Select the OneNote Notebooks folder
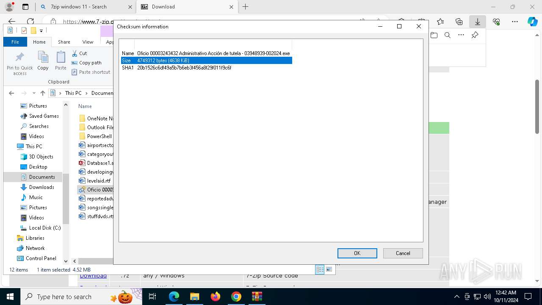542x305 pixels. click(x=96, y=119)
